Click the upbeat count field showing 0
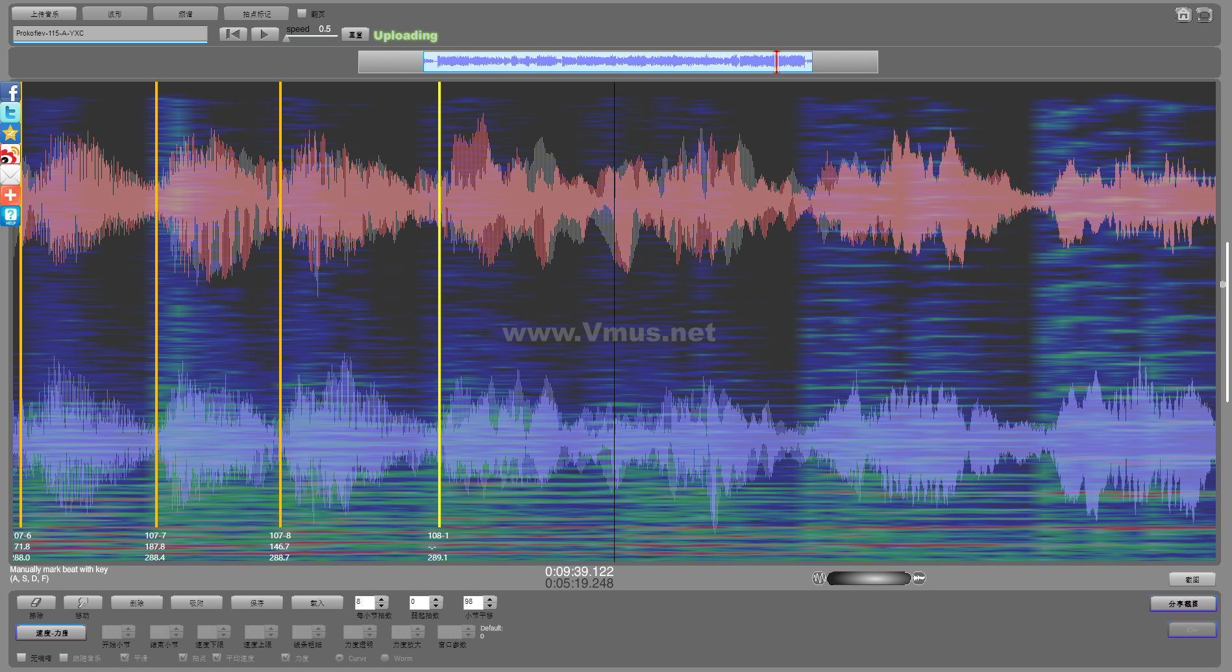Image resolution: width=1232 pixels, height=672 pixels. [x=420, y=603]
